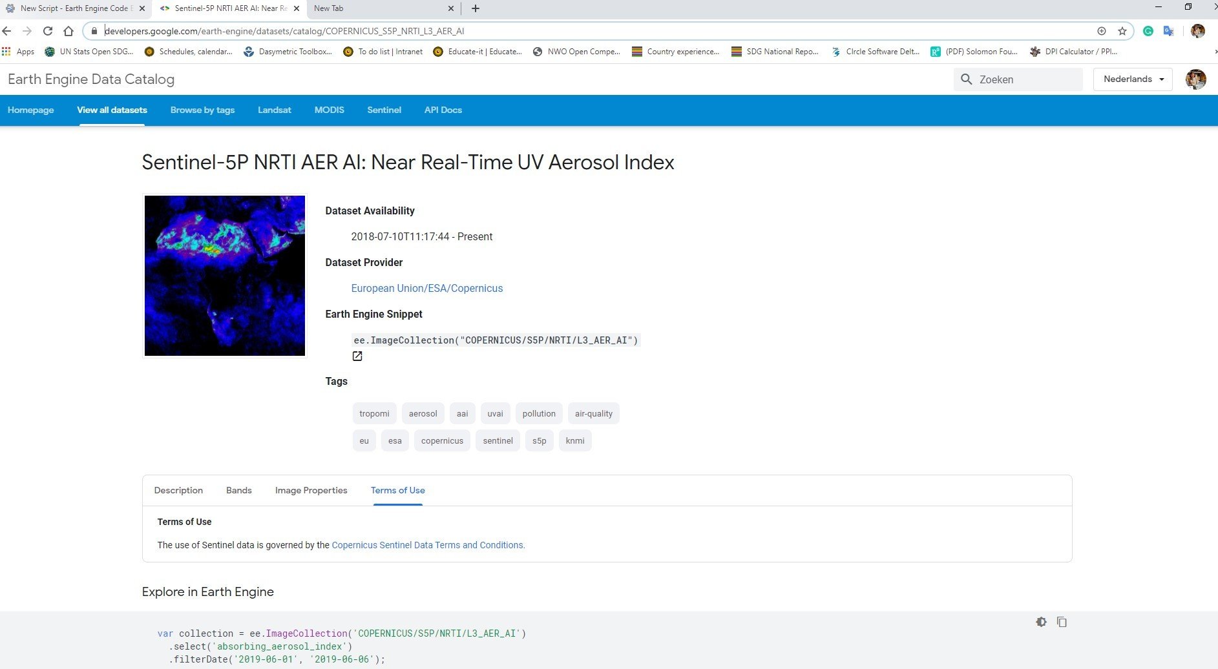Click the aerosol index dataset thumbnail
The width and height of the screenshot is (1218, 669).
(x=225, y=276)
